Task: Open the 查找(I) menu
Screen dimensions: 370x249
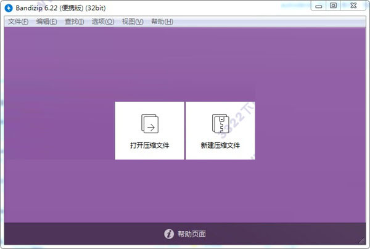Action: [x=75, y=22]
